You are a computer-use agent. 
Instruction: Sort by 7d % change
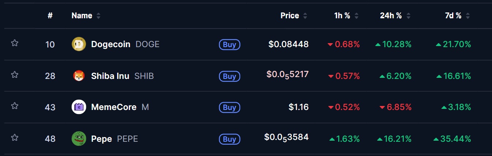coord(457,16)
